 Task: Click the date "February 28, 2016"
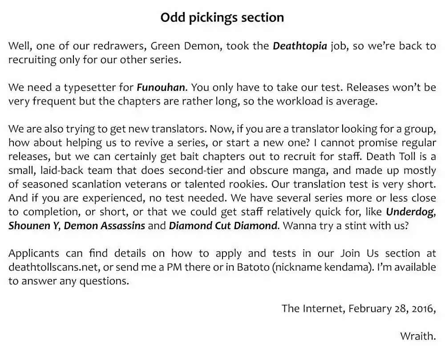[390, 308]
